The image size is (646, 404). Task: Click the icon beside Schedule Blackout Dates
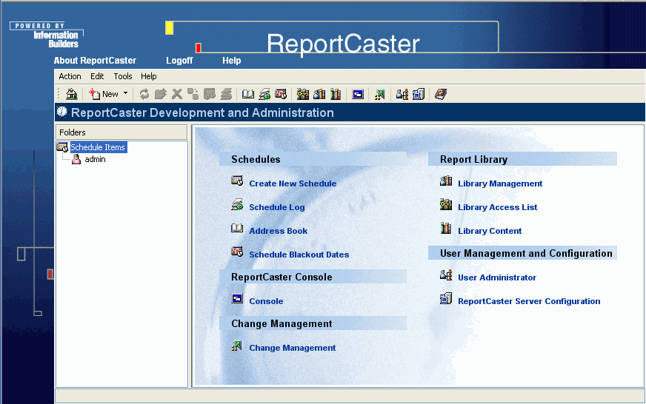237,252
